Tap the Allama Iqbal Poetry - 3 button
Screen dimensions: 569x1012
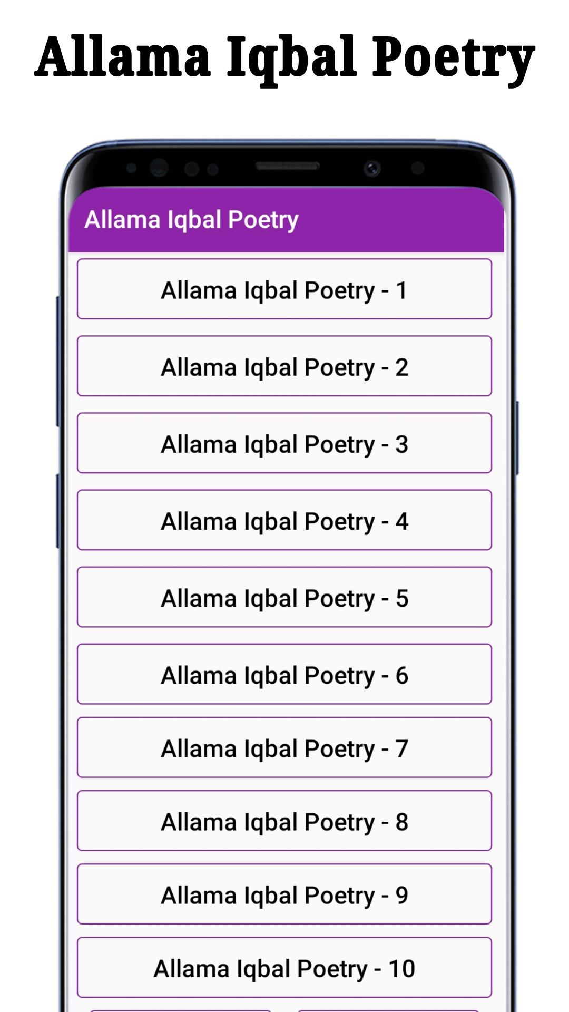[x=284, y=443]
